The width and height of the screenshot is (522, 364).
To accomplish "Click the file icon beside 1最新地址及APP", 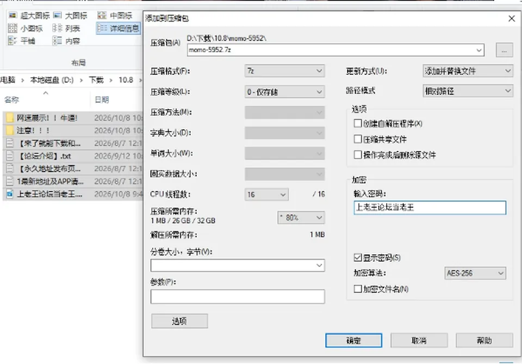I will tap(10, 181).
